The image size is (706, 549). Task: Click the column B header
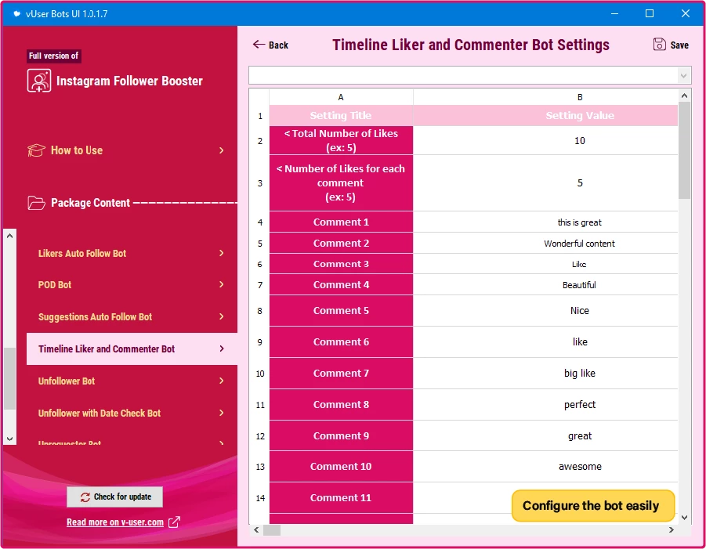point(545,97)
